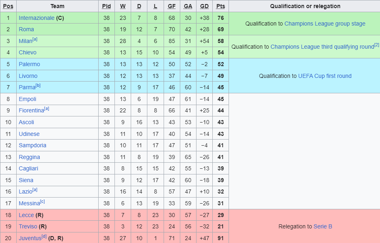Click the GD column header abbreviation
Image resolution: width=380 pixels, height=243 pixels.
click(204, 6)
